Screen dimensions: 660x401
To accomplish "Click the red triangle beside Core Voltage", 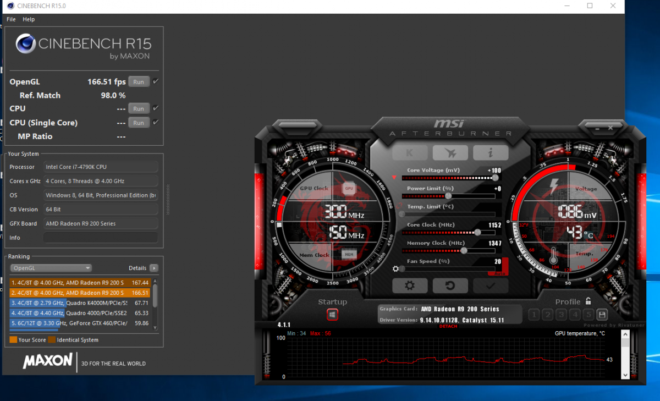I will [394, 178].
